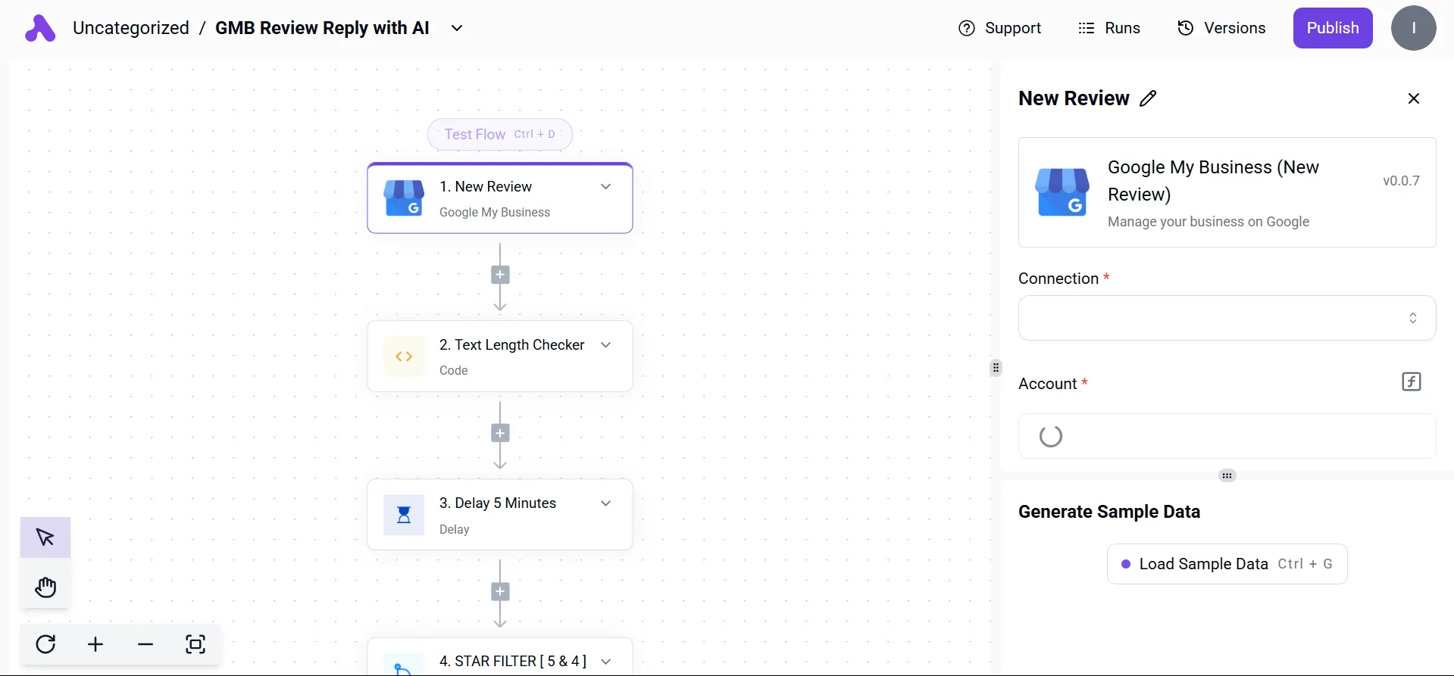Click the sidebar width resize handle
The image size is (1454, 676).
pyautogui.click(x=996, y=368)
